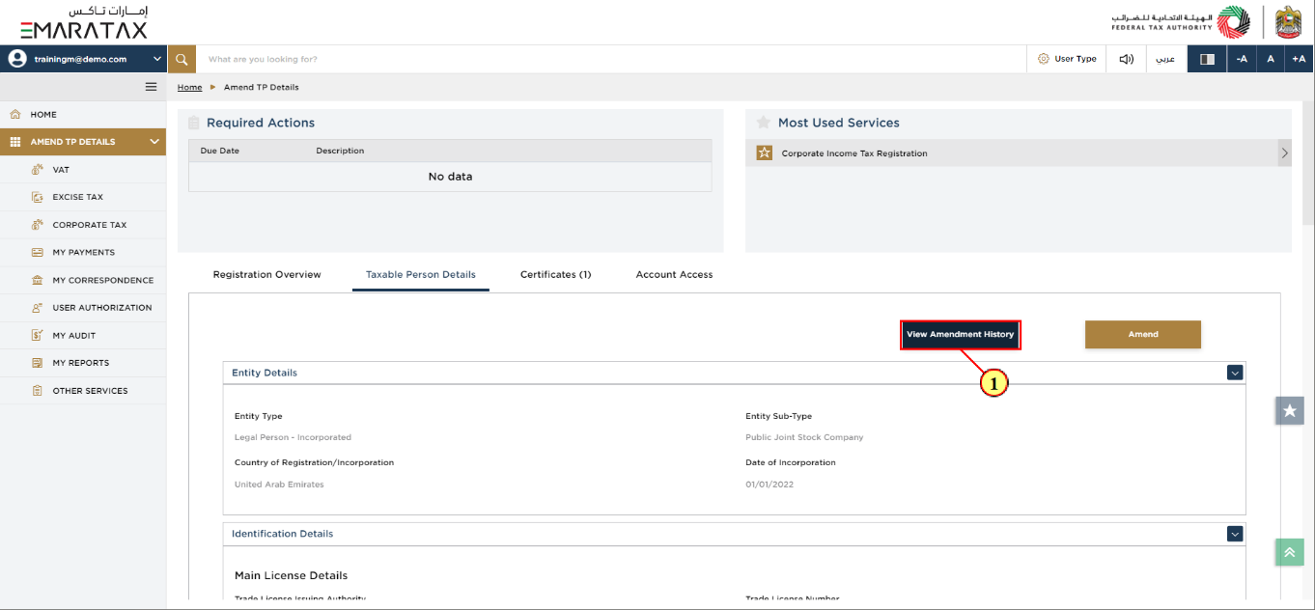The height and width of the screenshot is (610, 1315).
Task: Click the My Audit icon
Action: pos(38,335)
